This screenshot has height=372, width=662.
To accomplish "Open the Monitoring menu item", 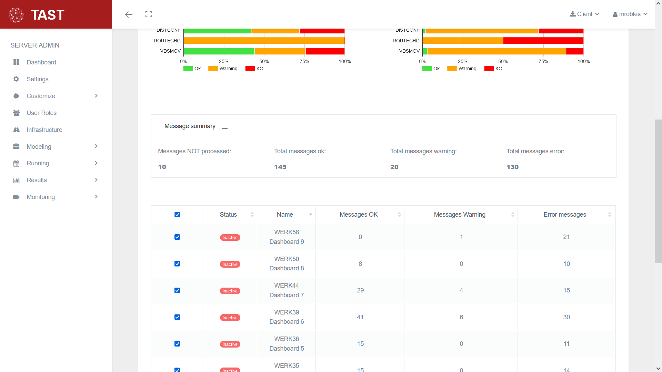I will point(41,197).
